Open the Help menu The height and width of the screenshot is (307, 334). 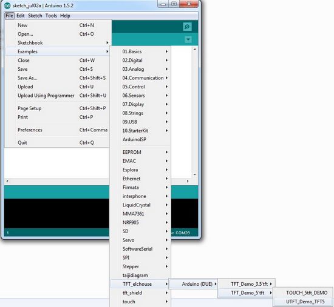65,16
